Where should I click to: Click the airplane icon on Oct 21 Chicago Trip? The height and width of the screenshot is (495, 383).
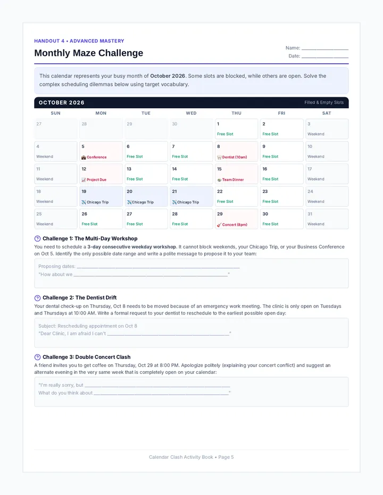174,202
